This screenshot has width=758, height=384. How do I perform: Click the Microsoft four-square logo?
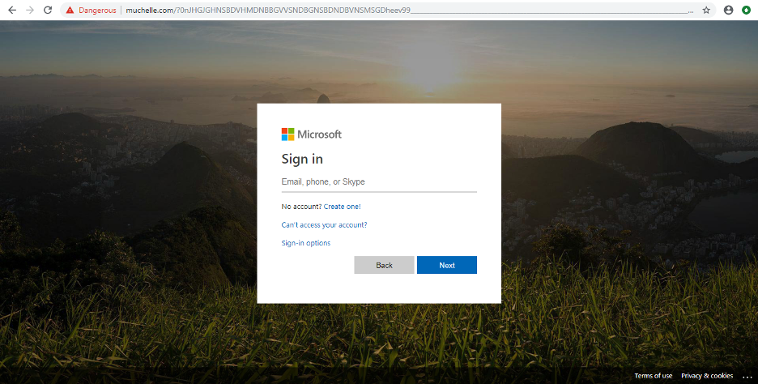[x=288, y=134]
